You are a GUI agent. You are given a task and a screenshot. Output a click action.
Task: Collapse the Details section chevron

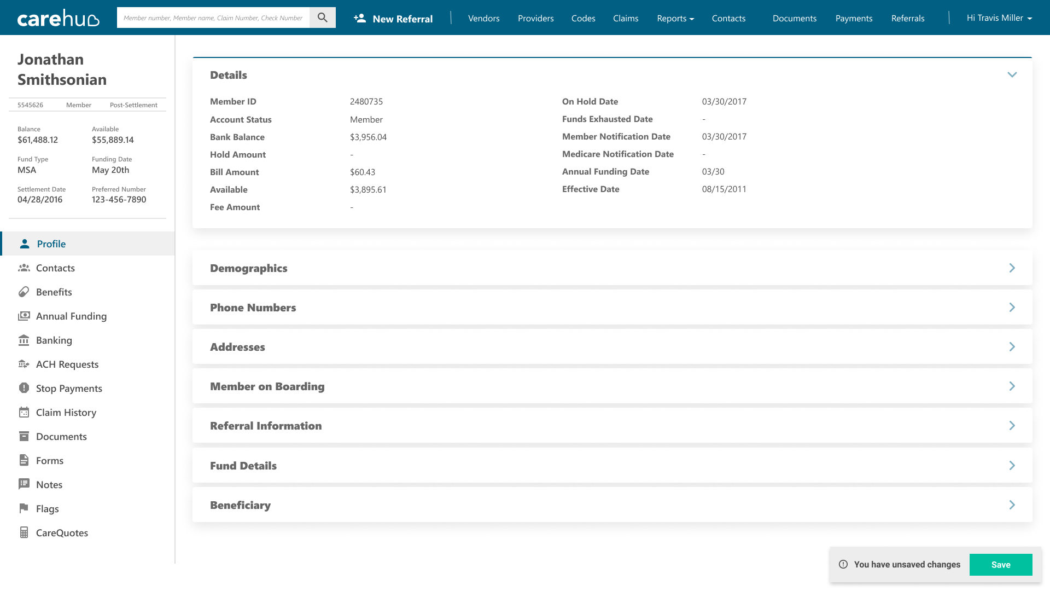pos(1012,74)
